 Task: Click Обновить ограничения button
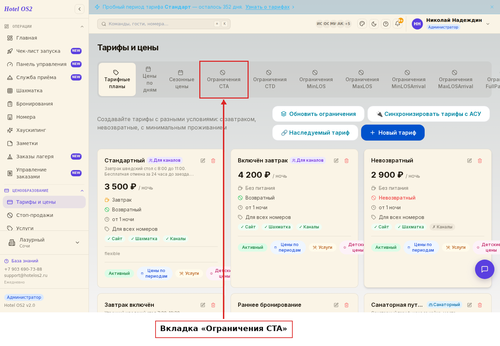click(318, 114)
